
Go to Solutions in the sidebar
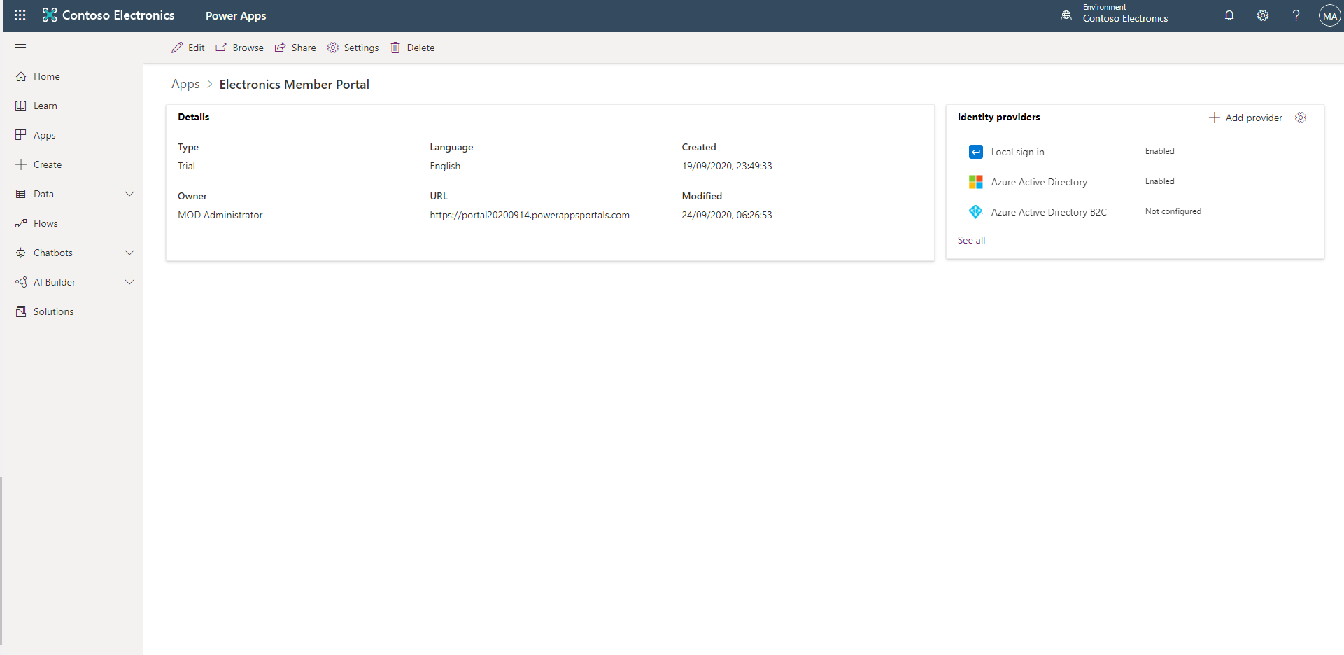(53, 311)
